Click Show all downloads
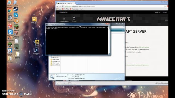This screenshot has height=98, width=175. click(162, 83)
